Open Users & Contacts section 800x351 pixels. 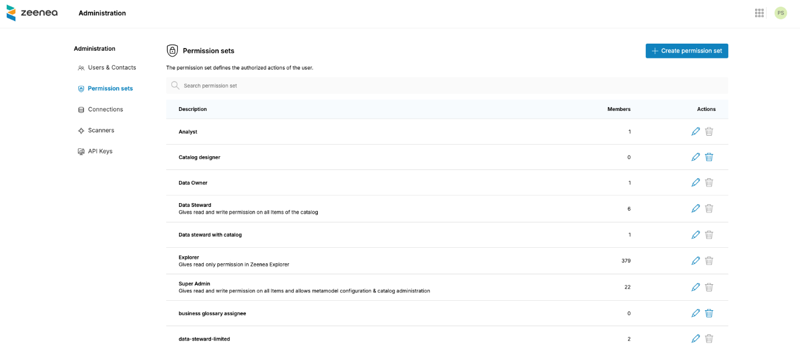[112, 67]
